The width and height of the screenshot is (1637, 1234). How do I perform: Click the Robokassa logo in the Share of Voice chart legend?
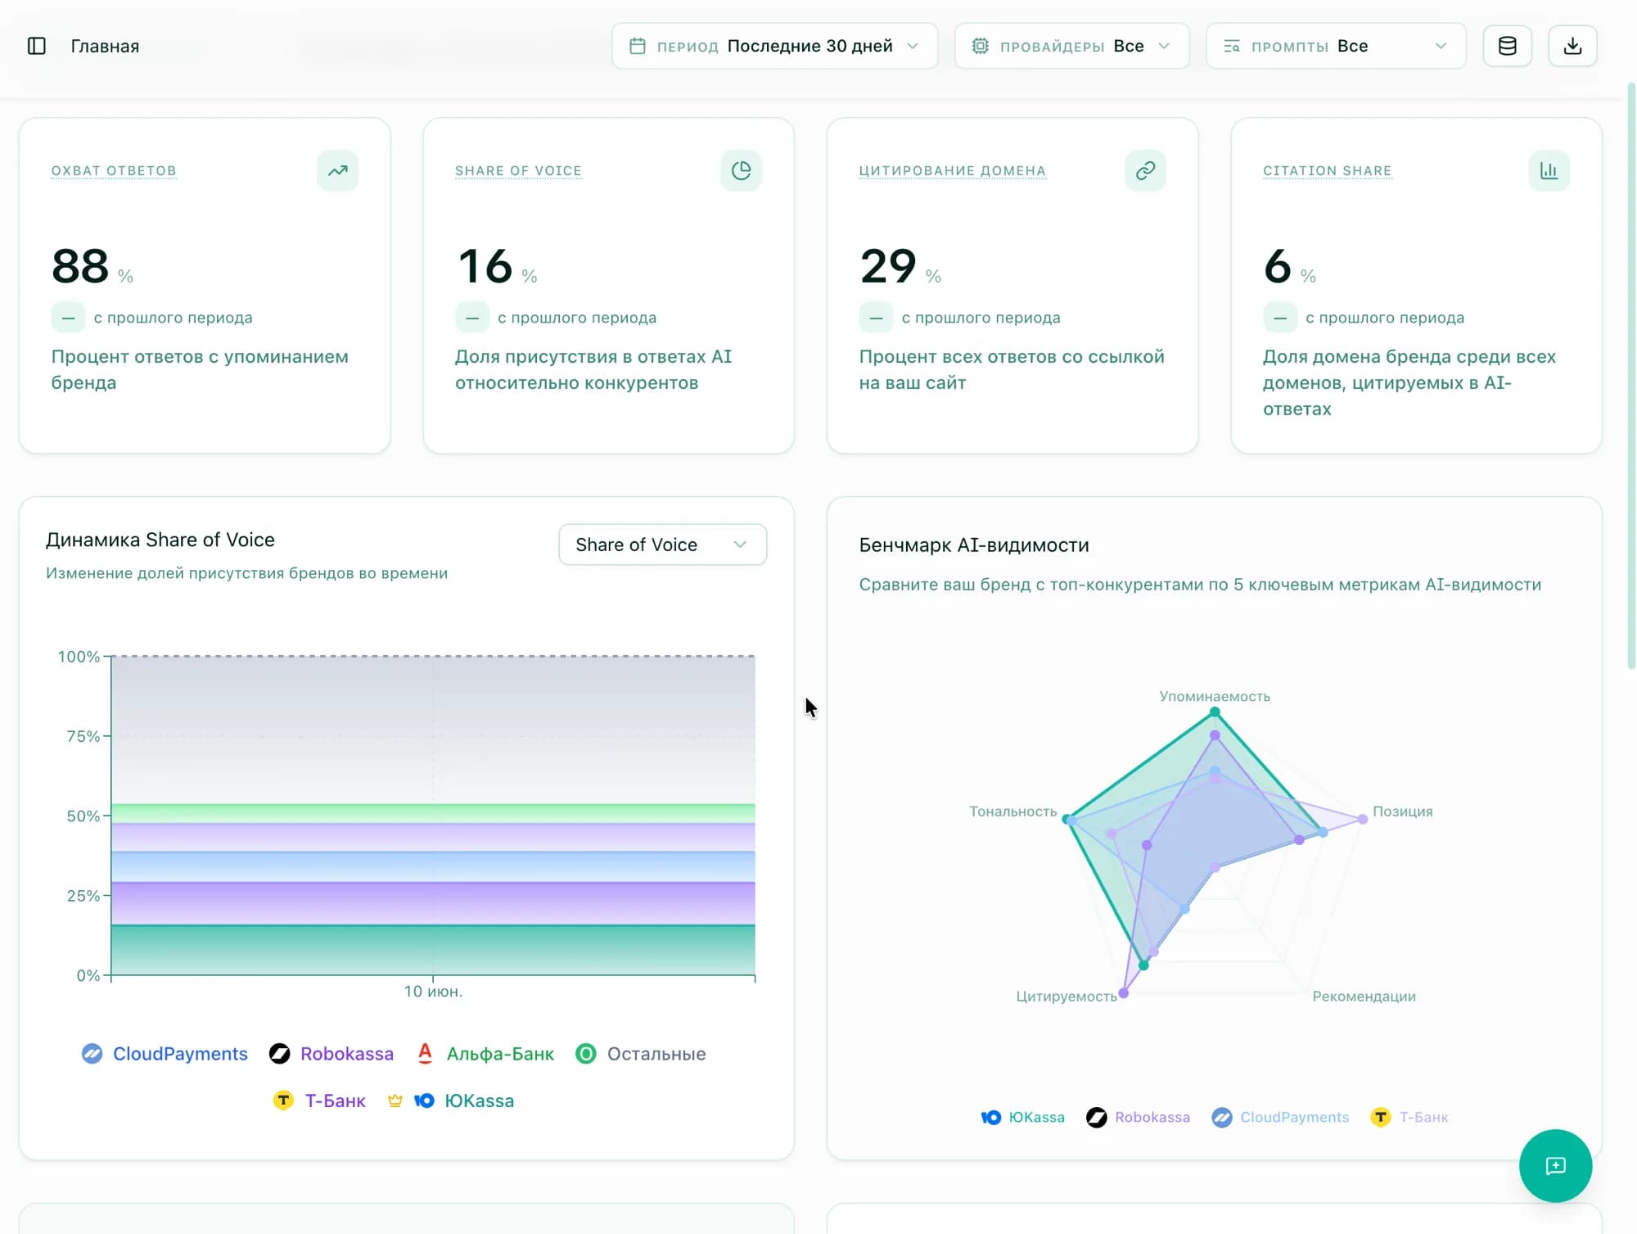pyautogui.click(x=279, y=1054)
